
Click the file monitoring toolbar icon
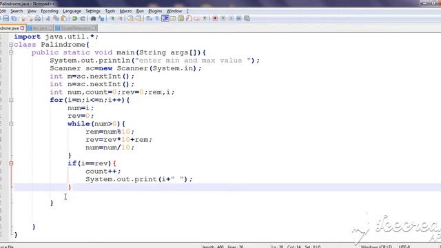[x=205, y=19]
